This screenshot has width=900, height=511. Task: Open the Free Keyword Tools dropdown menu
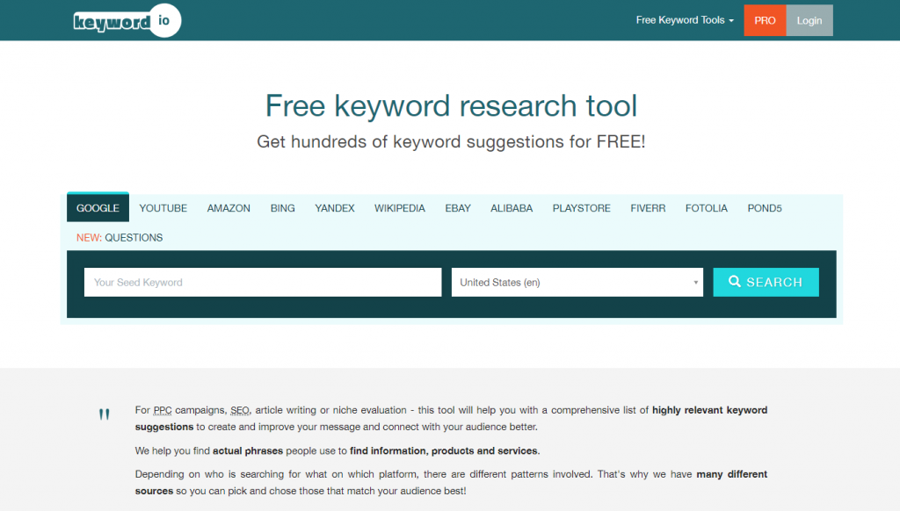685,20
